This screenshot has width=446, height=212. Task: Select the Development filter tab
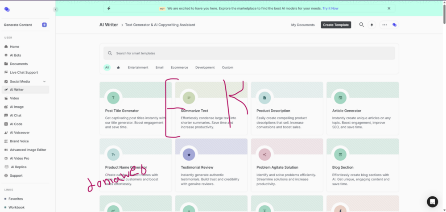point(205,68)
